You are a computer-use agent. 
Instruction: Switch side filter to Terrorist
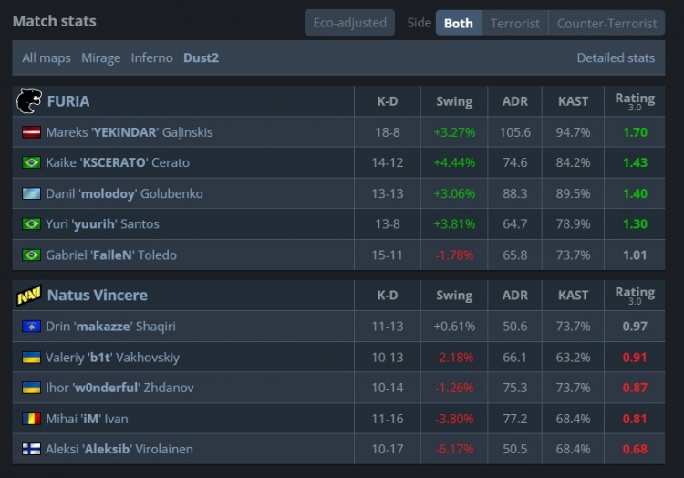515,23
